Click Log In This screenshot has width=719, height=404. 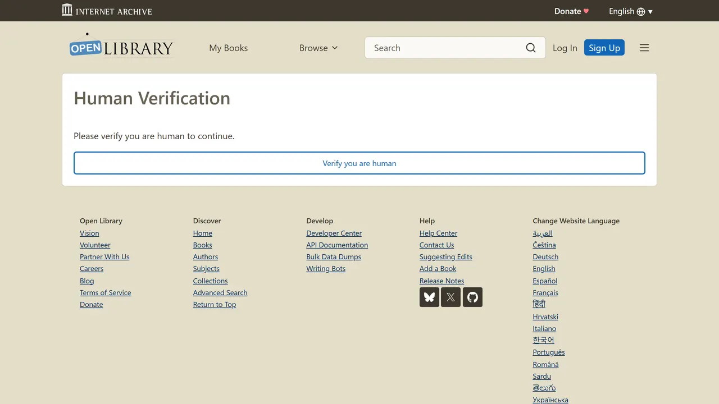coord(565,48)
